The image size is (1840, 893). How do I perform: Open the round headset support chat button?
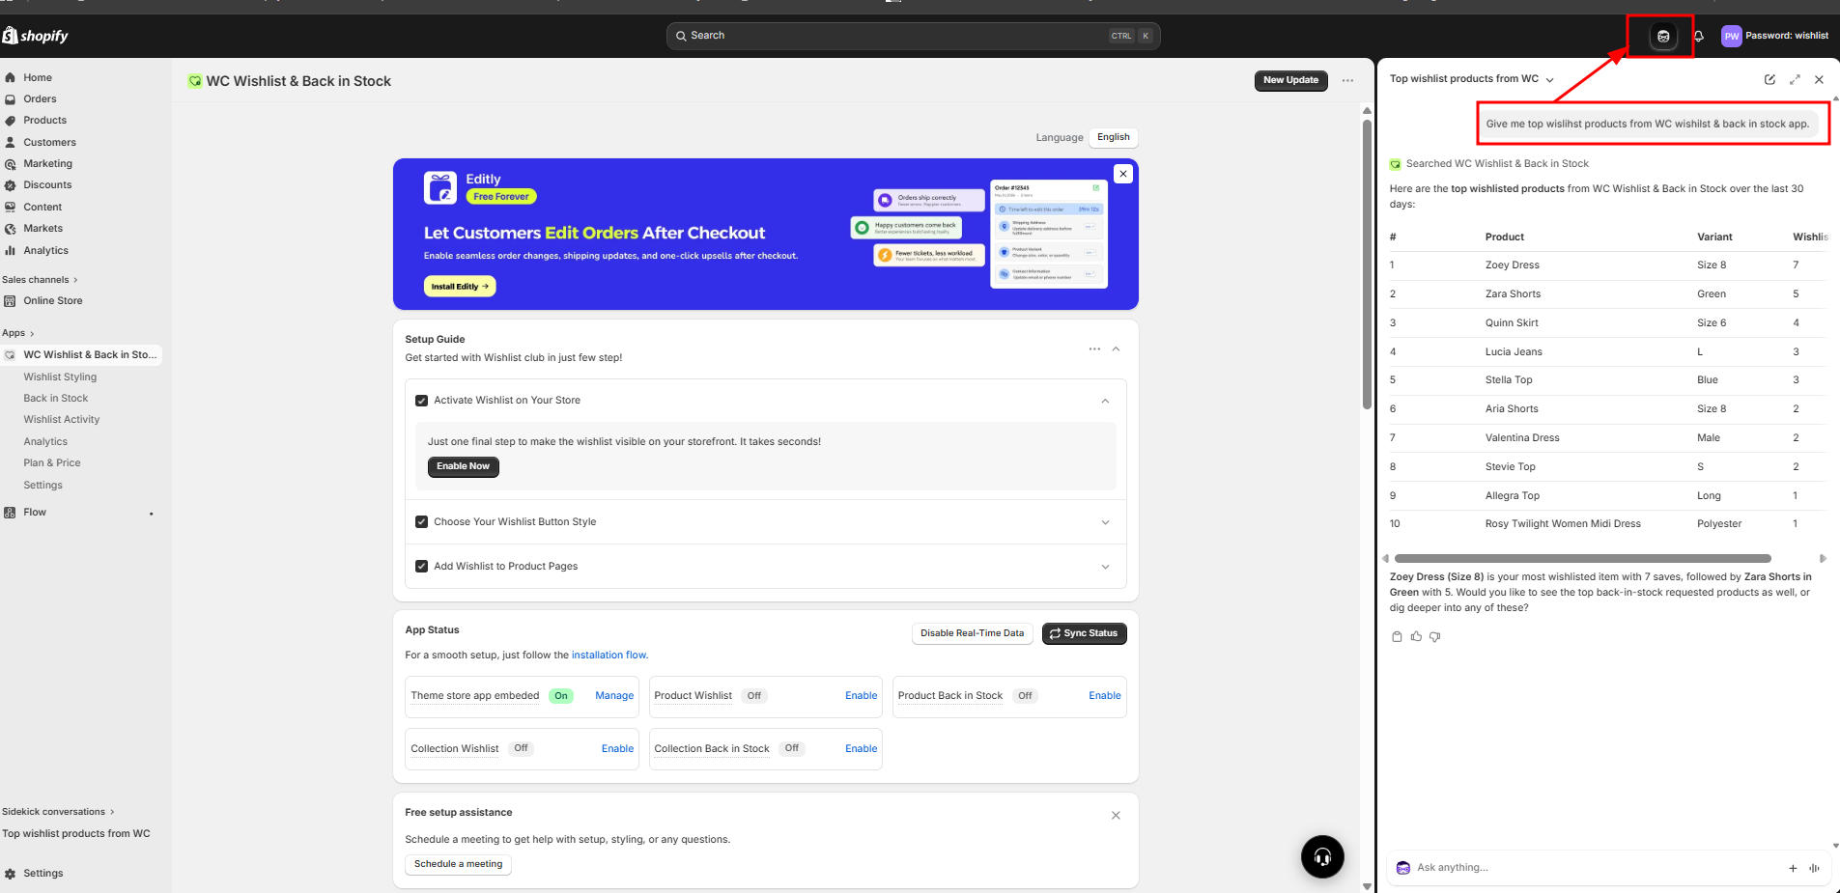1322,856
